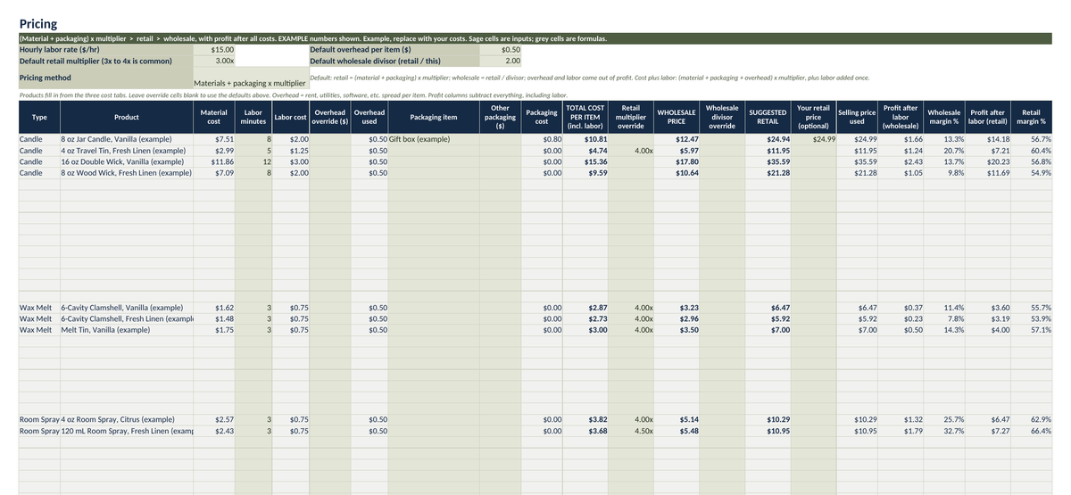Select the default wholesale divisor value 2.00
1071x495 pixels.
[501, 62]
